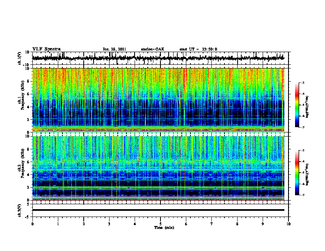Click inside the ch.2 spectrogram panel

[158, 168]
